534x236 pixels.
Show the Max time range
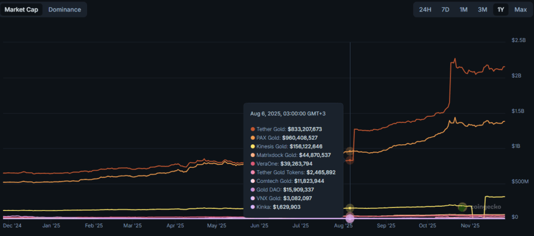coord(520,9)
